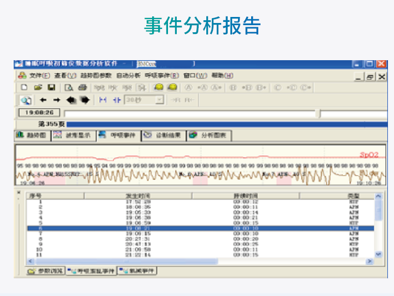
Task: Click the blue expand time scale icon
Action: (103, 100)
